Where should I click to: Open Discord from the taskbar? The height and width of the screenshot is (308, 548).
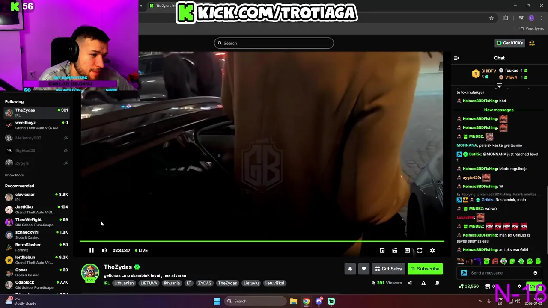(319, 301)
